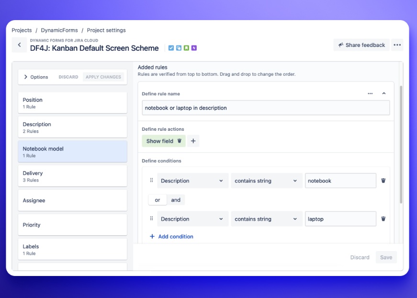The width and height of the screenshot is (417, 298).
Task: Open the rule's three-dot menu
Action: click(x=371, y=93)
